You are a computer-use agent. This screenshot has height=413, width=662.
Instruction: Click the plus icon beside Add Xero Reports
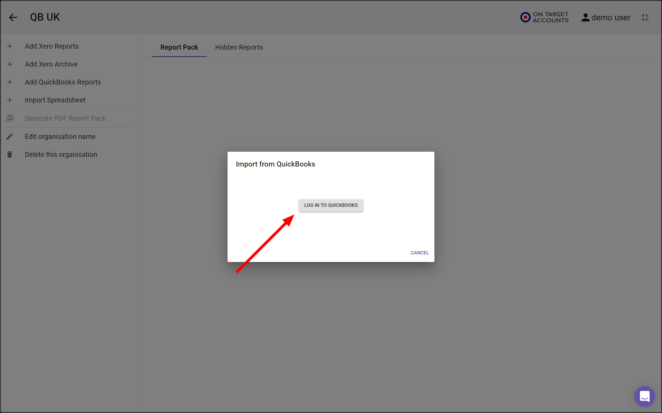10,46
